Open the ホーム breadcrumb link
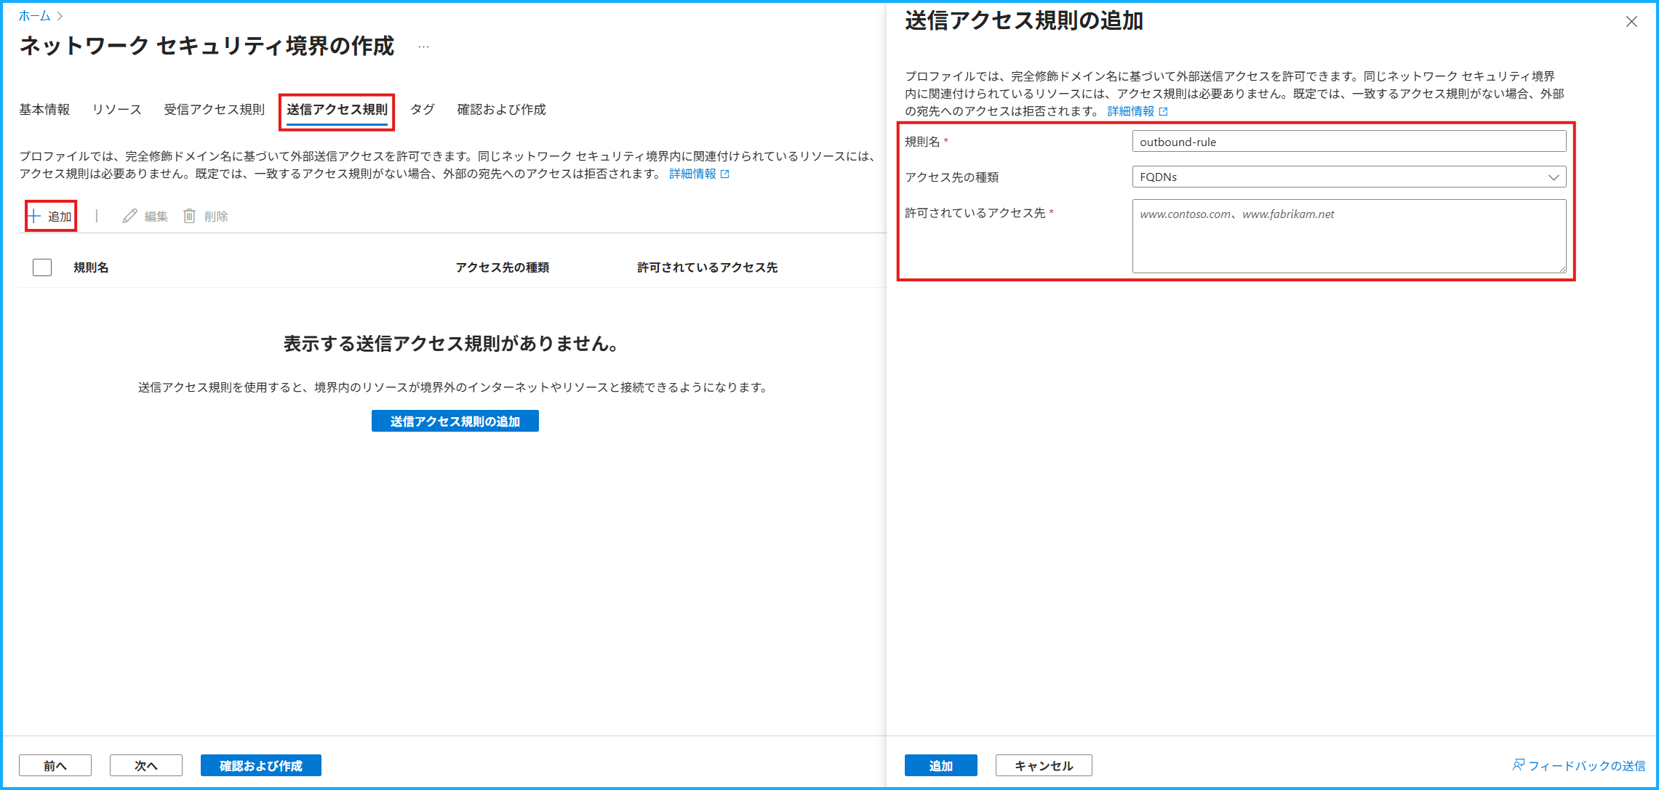Image resolution: width=1659 pixels, height=790 pixels. pos(34,16)
